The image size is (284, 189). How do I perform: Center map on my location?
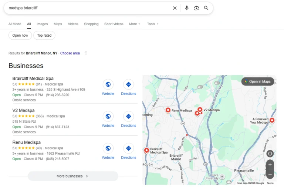pyautogui.click(x=270, y=154)
